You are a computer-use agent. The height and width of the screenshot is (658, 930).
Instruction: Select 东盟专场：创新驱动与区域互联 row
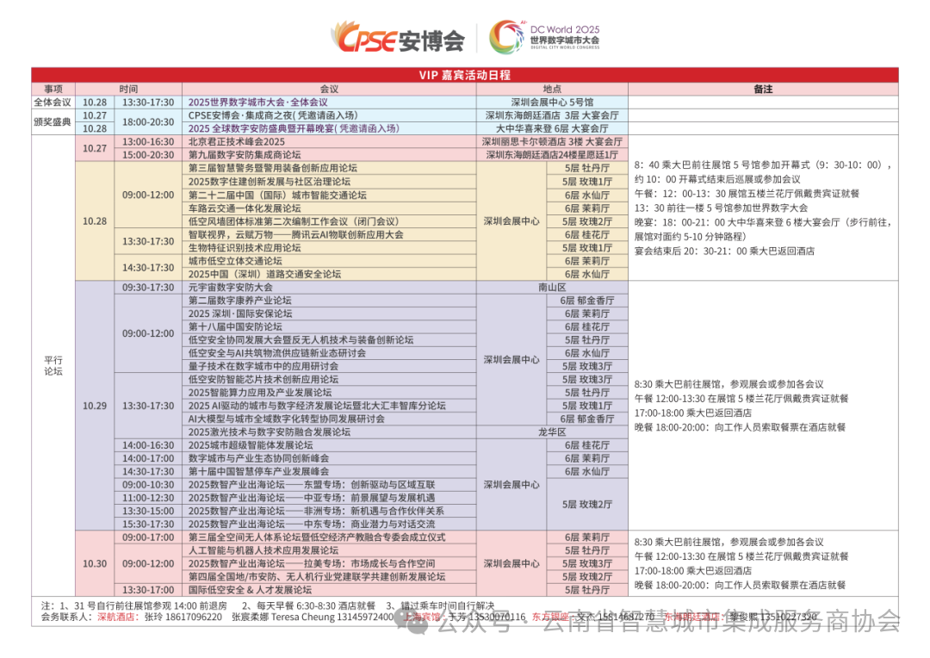(x=329, y=485)
